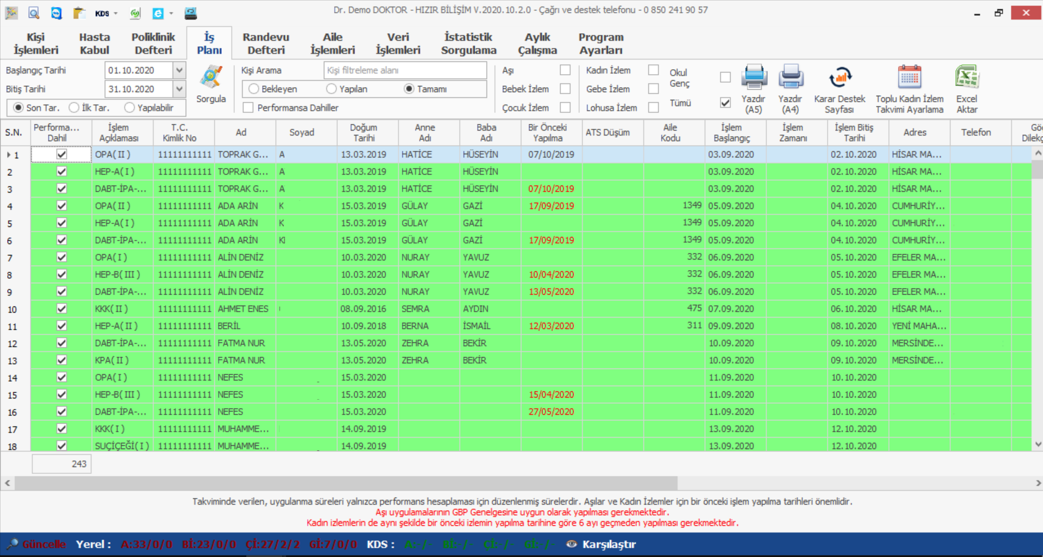Viewport: 1043px width, 557px height.
Task: Enable the Performansa Dahiller checkbox
Action: click(248, 108)
